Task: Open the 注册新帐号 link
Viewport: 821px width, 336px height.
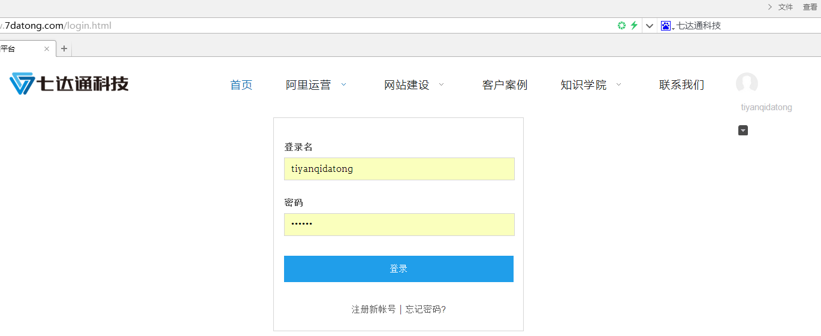Action: [373, 310]
